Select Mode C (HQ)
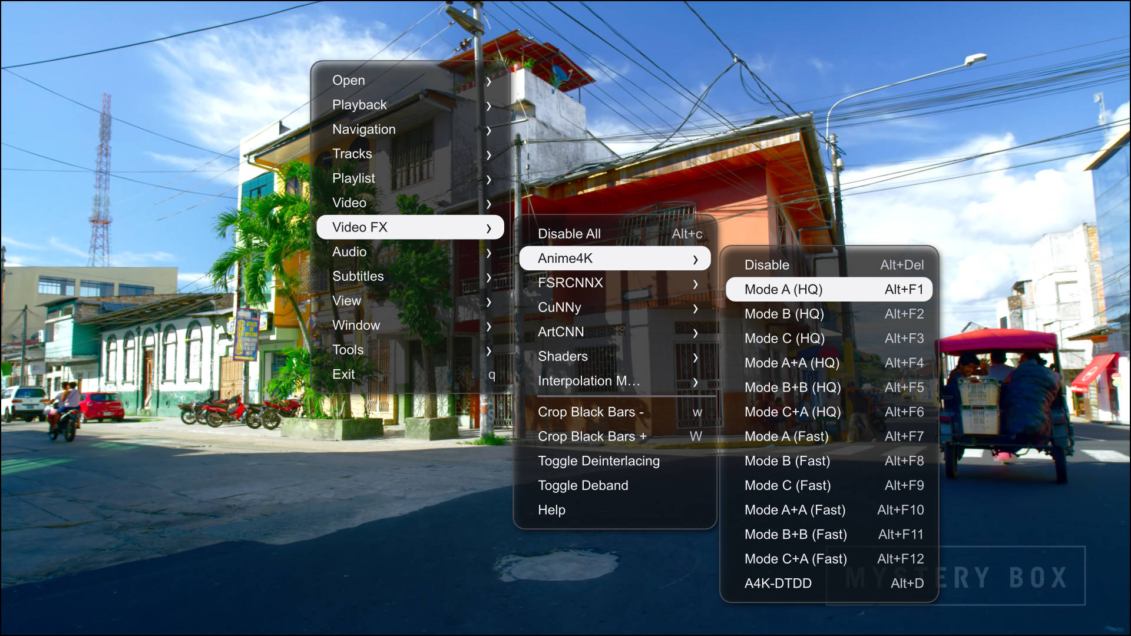The height and width of the screenshot is (636, 1131). [829, 339]
